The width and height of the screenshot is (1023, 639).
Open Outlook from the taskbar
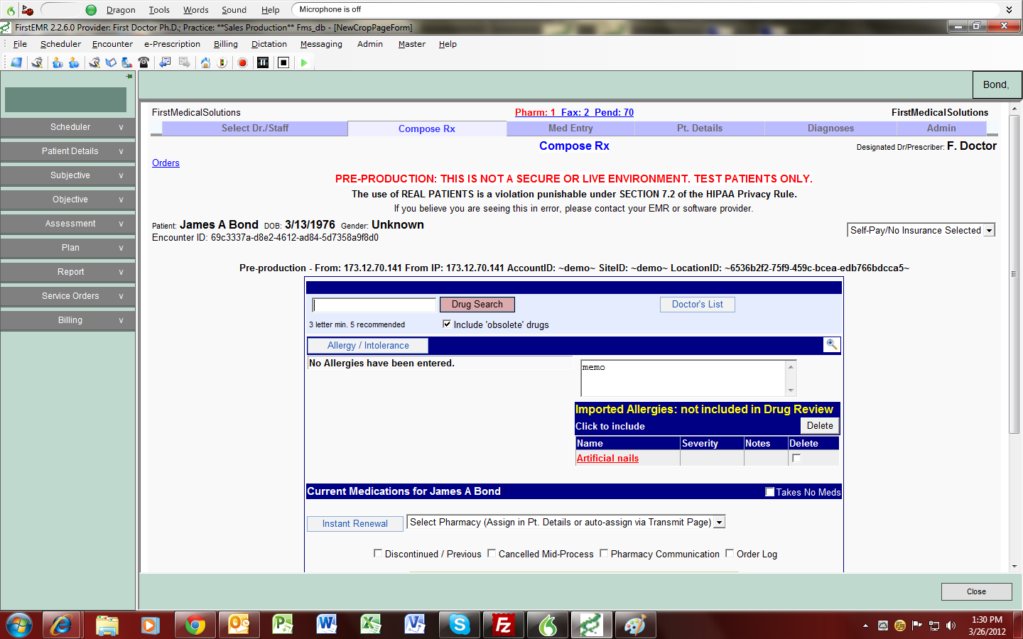(x=239, y=626)
